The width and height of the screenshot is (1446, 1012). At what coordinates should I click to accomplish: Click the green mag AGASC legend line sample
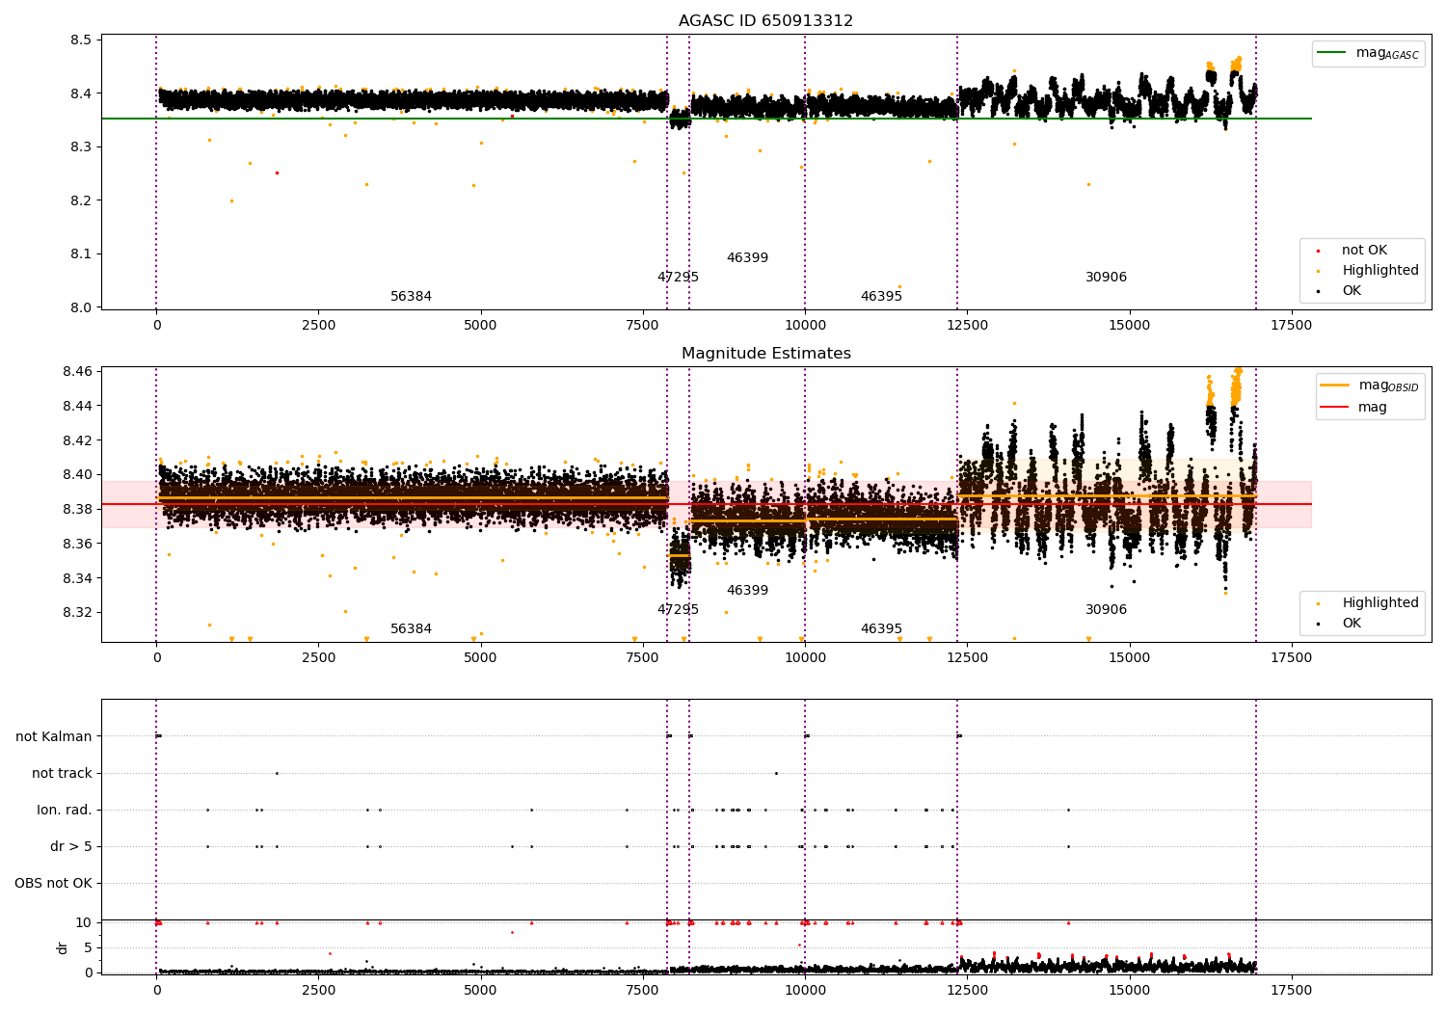[1333, 53]
